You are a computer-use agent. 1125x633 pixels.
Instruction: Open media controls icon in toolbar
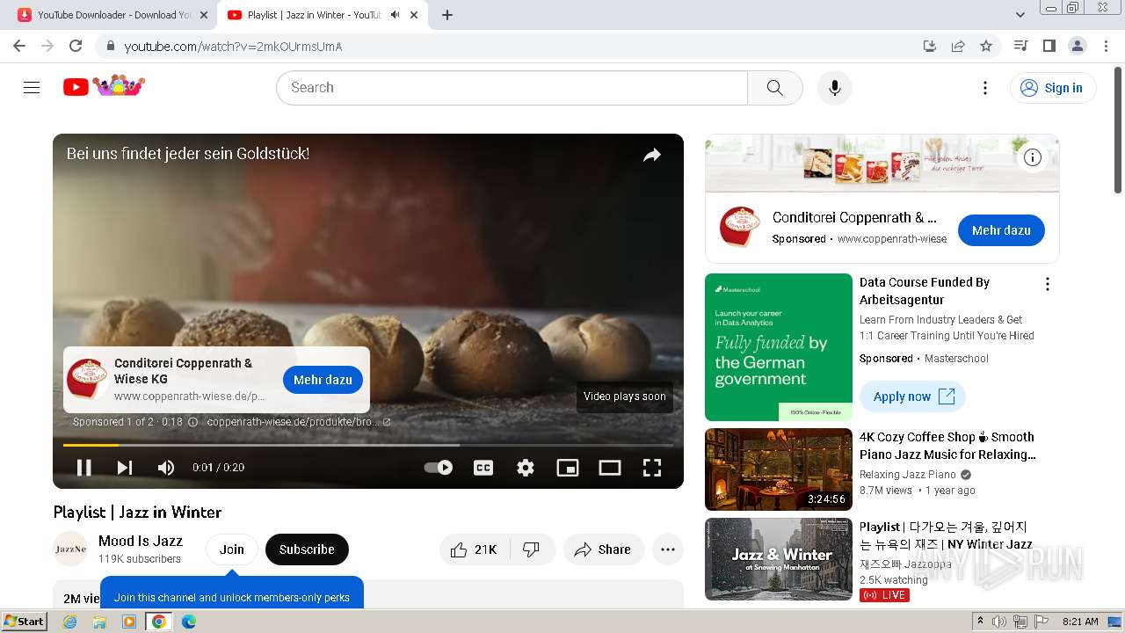click(1020, 46)
